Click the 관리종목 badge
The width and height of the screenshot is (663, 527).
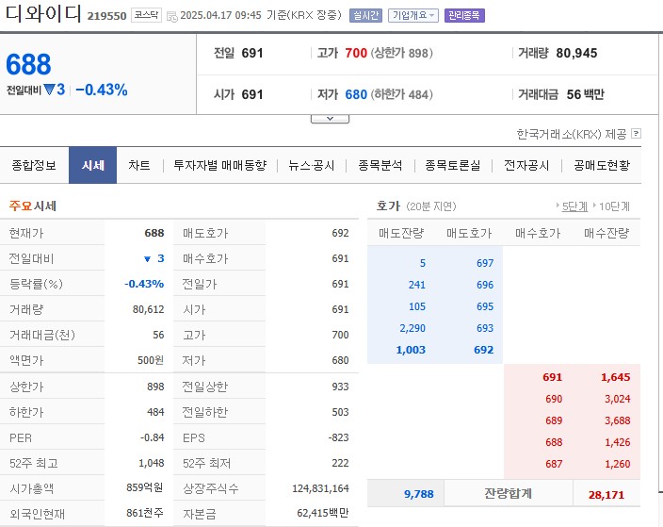coord(464,16)
